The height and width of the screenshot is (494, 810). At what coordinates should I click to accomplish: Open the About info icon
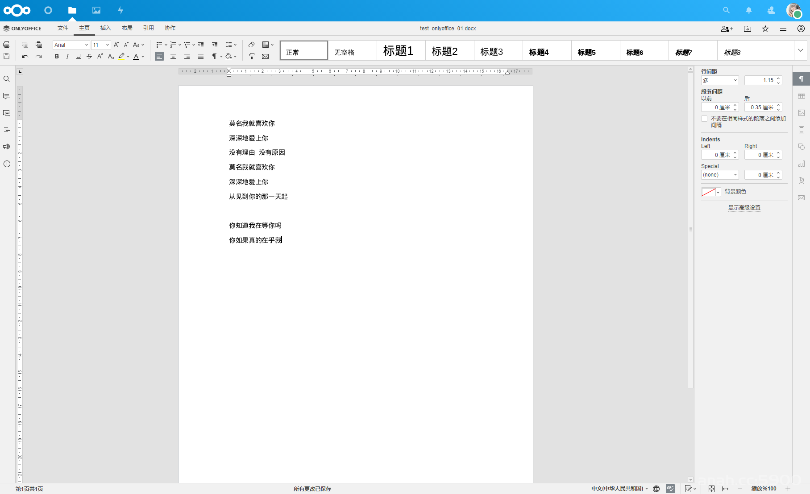pyautogui.click(x=7, y=164)
